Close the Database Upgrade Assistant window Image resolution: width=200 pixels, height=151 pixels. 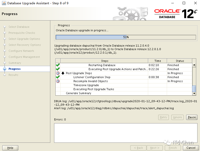pyautogui.click(x=195, y=3)
